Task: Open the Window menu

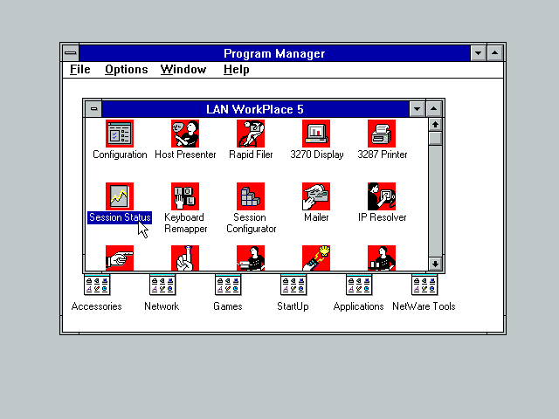Action: [x=183, y=70]
